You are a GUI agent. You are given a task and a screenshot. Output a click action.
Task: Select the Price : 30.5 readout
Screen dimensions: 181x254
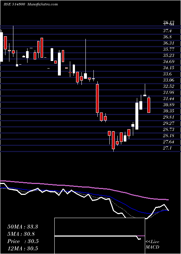[x=23, y=241]
